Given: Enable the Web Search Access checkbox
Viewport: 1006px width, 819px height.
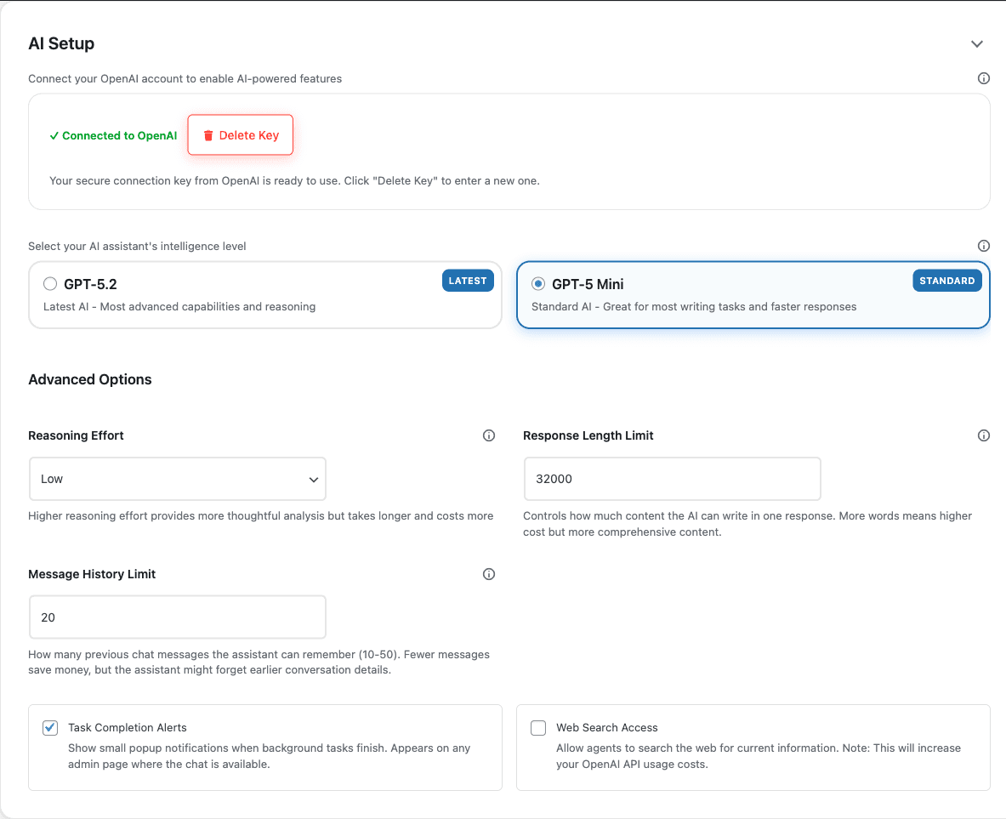Looking at the screenshot, I should click(538, 727).
